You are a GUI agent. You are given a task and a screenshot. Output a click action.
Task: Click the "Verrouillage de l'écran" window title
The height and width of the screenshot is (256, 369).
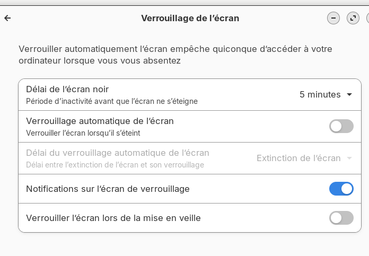(190, 18)
